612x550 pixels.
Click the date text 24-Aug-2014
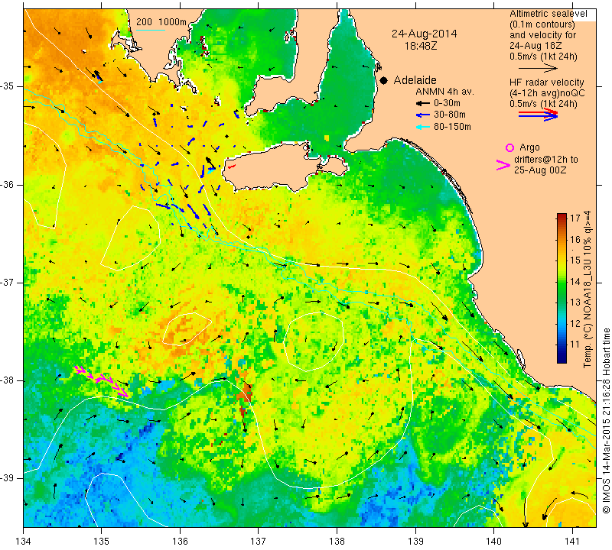[425, 34]
